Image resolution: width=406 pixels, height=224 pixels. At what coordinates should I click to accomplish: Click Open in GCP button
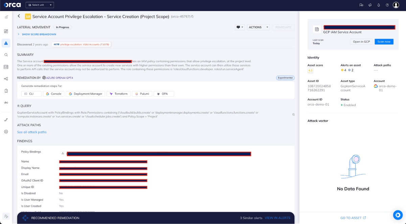coord(361,42)
